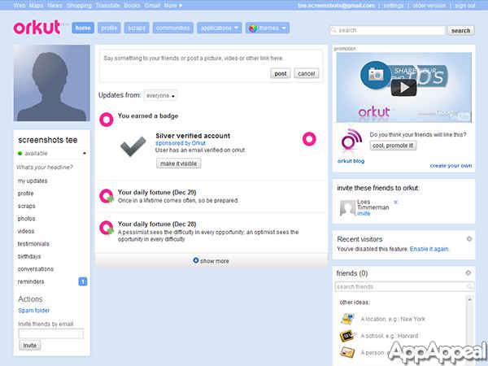Dismiss Loes Timmerman invite suggestion
Image resolution: width=488 pixels, height=366 pixels.
point(396,202)
